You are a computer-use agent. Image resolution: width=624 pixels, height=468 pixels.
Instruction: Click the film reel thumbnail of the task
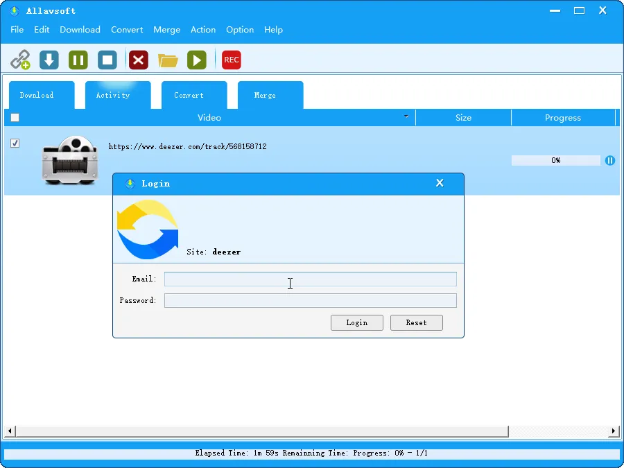69,160
